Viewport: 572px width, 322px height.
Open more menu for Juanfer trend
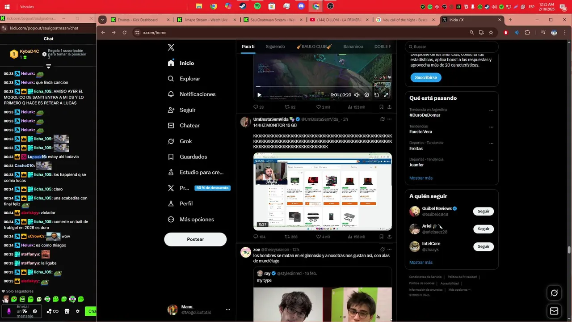tap(491, 160)
